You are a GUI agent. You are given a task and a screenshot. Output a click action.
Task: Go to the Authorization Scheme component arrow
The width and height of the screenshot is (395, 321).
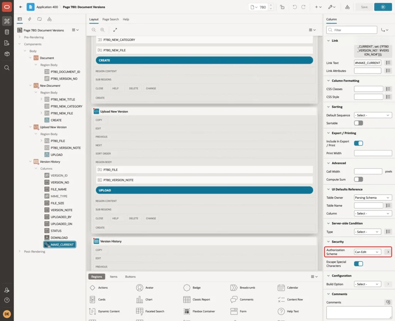(388, 252)
